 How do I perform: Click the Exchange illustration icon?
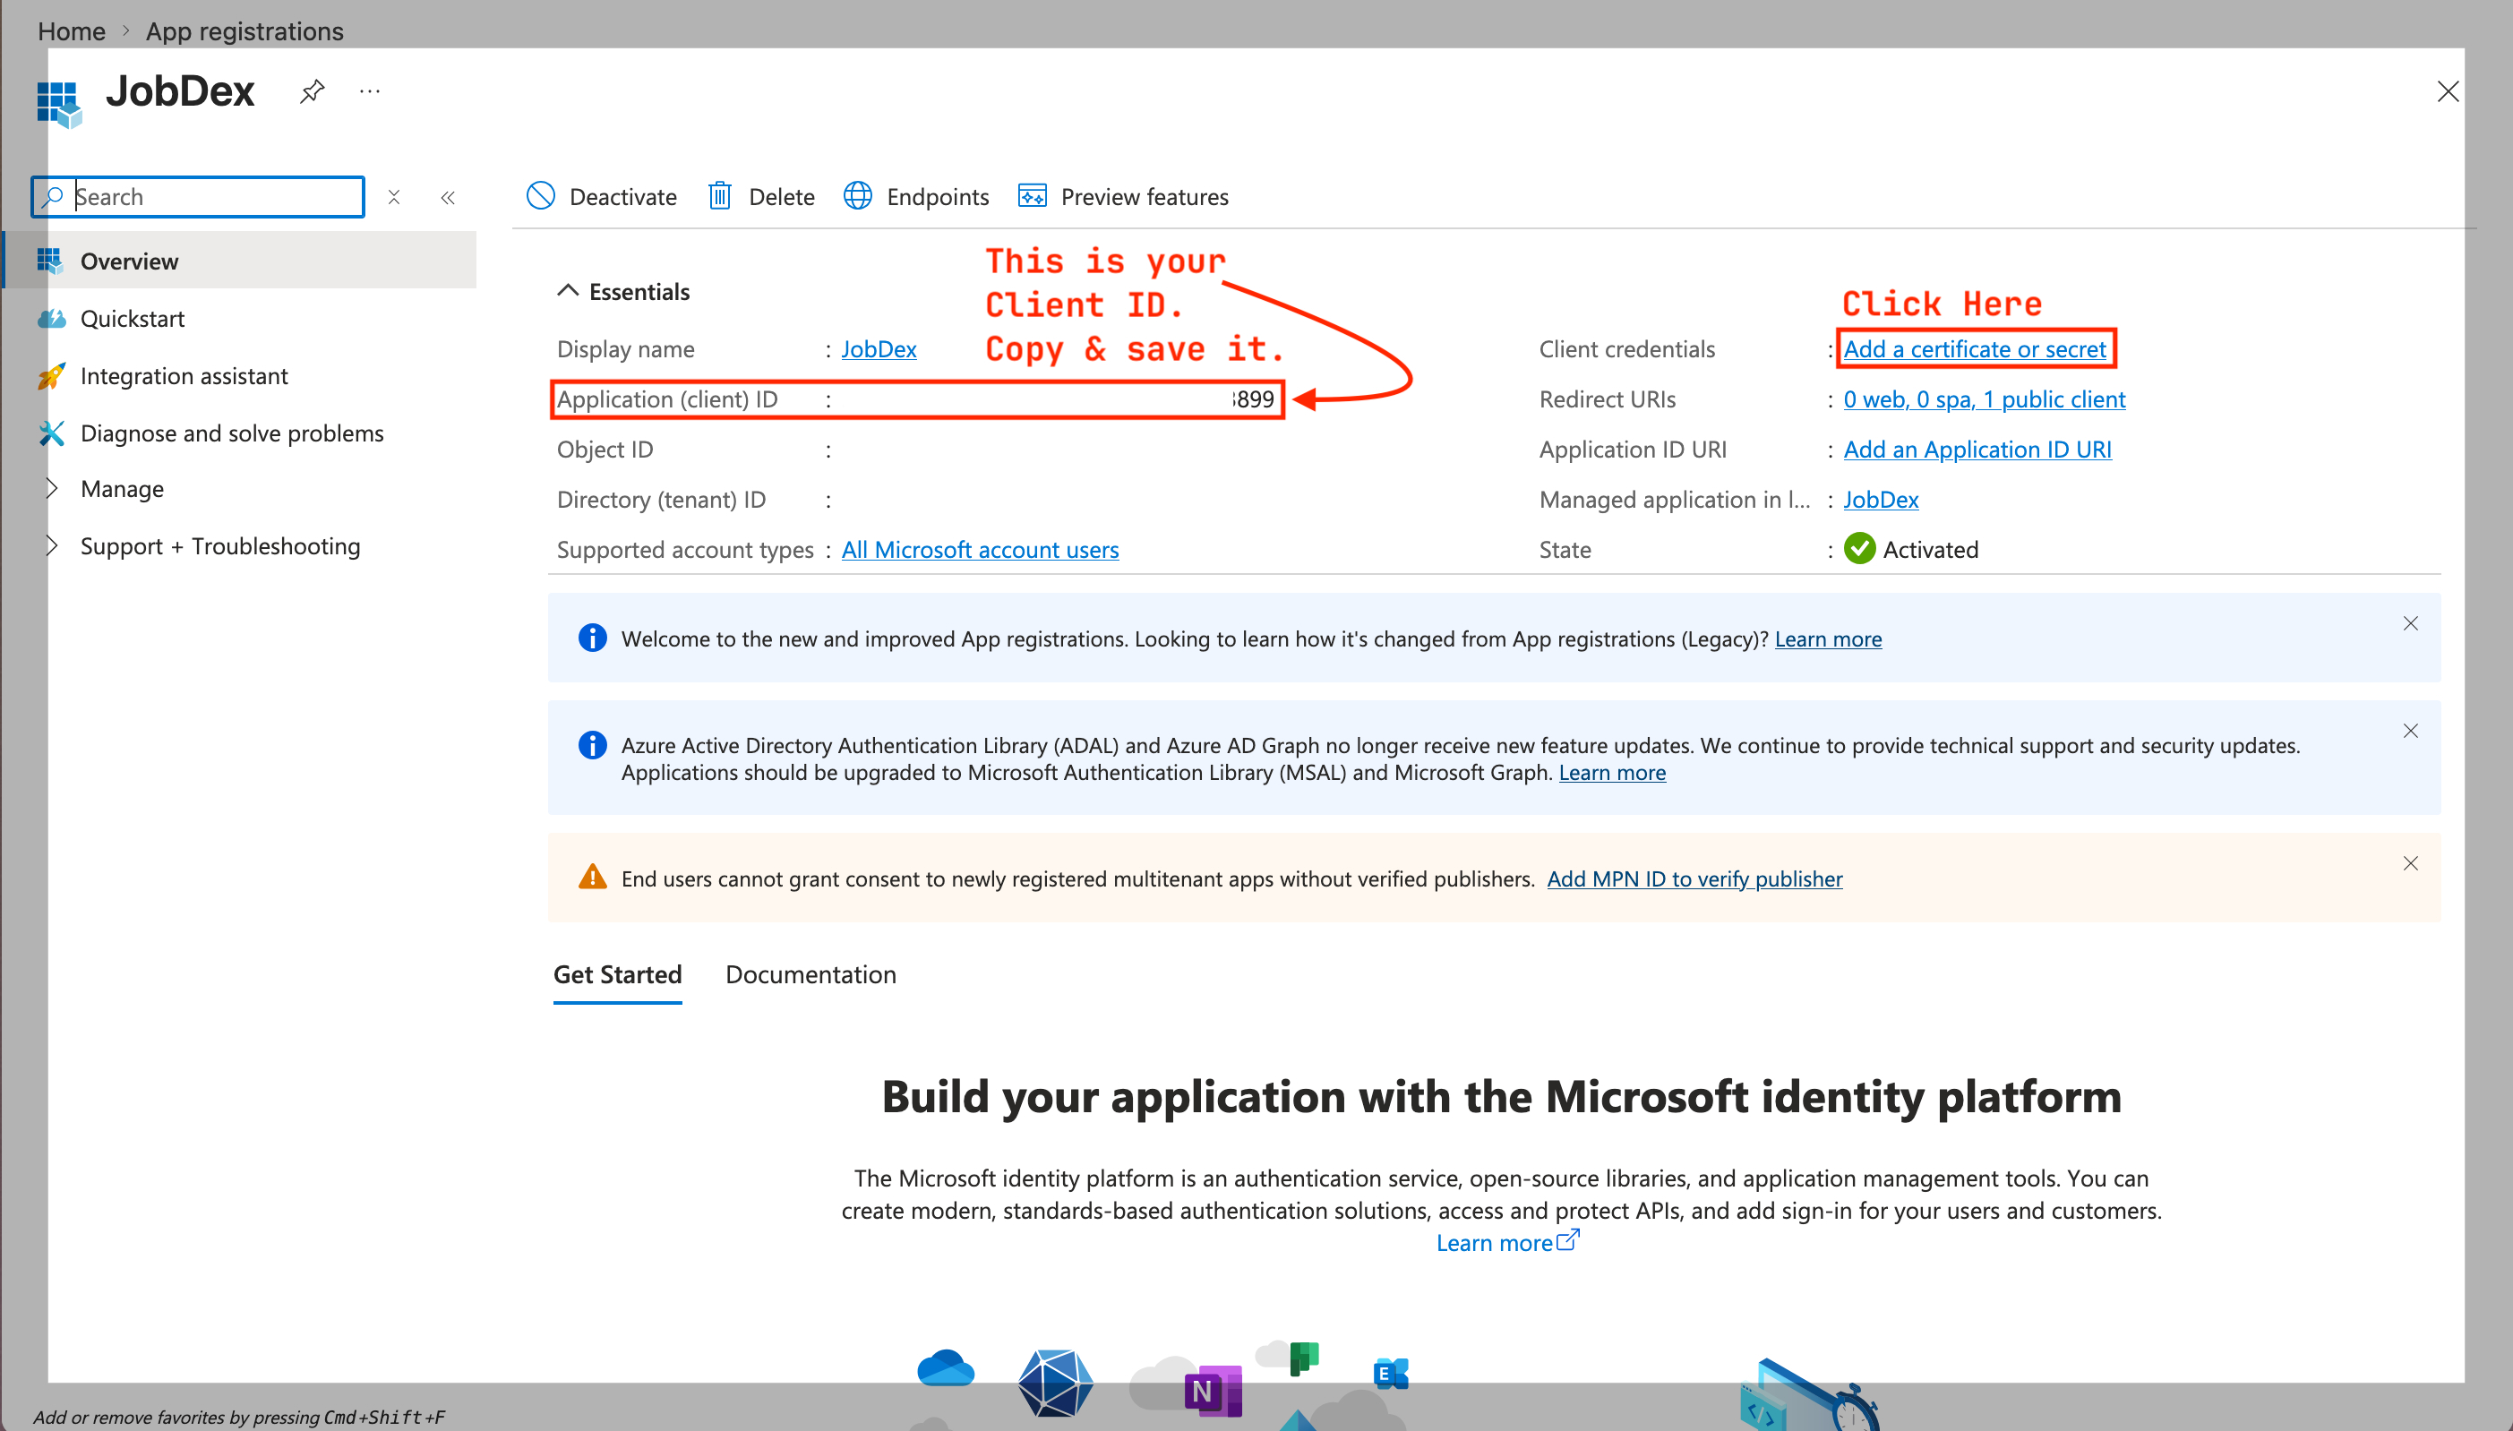coord(1390,1373)
